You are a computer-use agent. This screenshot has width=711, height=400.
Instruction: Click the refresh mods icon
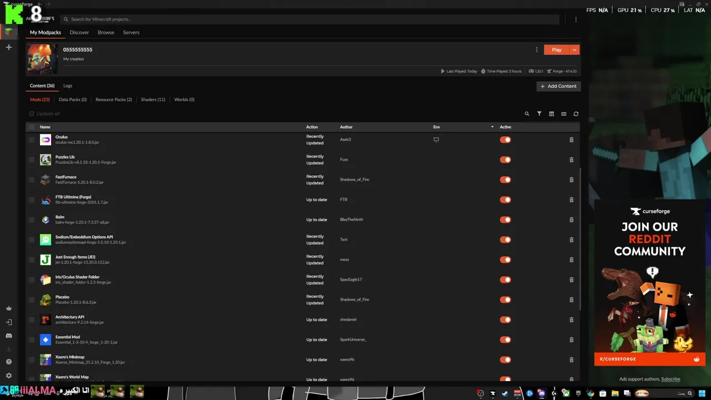coord(576,114)
